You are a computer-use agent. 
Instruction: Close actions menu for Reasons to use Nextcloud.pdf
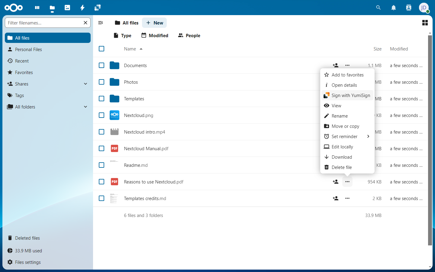pyautogui.click(x=347, y=182)
